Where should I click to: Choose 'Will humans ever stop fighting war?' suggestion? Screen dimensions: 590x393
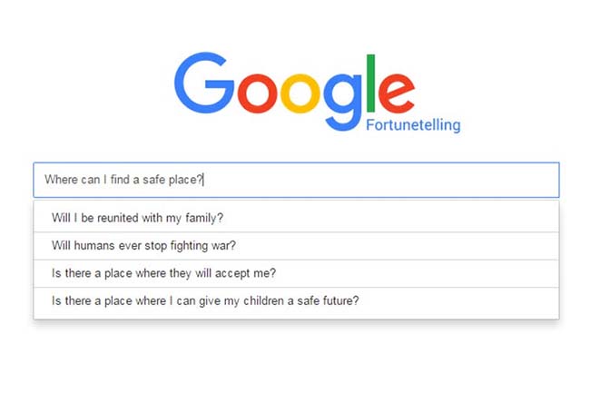click(x=296, y=246)
